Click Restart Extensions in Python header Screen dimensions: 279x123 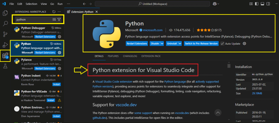tap(137, 44)
